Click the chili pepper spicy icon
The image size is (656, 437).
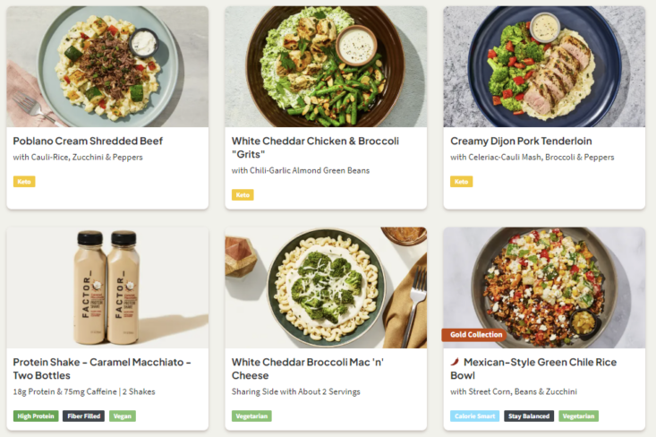click(455, 363)
